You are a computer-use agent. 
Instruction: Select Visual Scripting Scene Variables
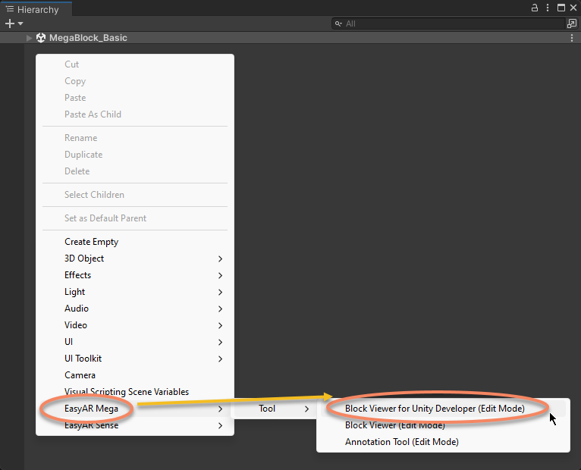135,392
